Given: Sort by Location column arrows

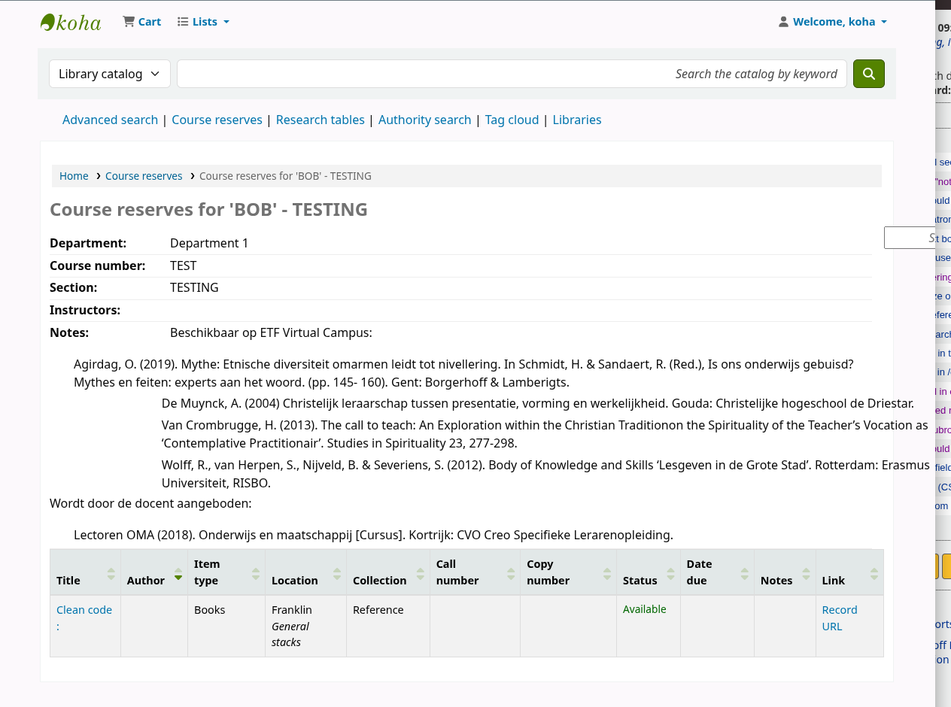Looking at the screenshot, I should click(x=336, y=573).
